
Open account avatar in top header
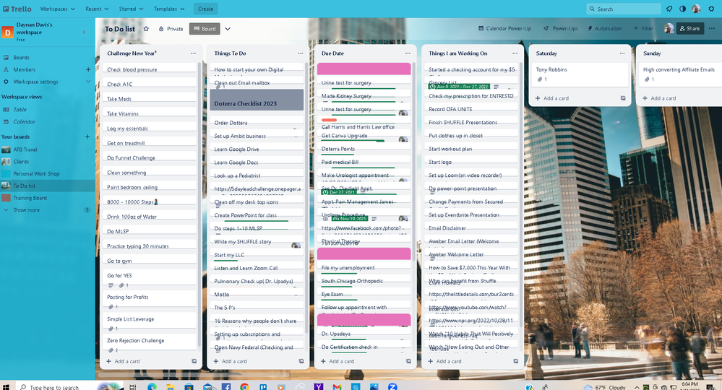point(696,9)
